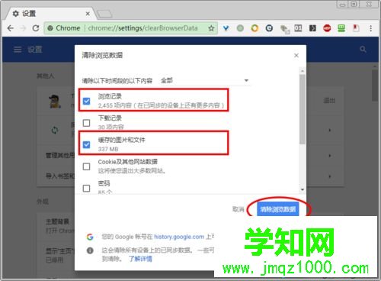381x281 pixels.
Task: Open the red ABP Adblock extension
Action: [327, 28]
